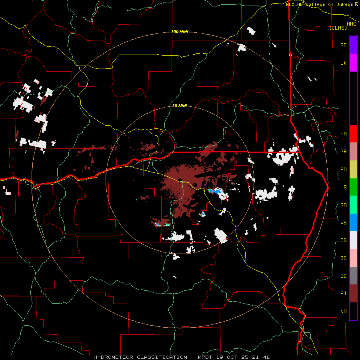Click the radar site center dot
The height and width of the screenshot is (360, 360).
[180, 179]
